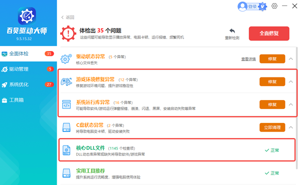Click the 登录 login text
The width and height of the screenshot is (301, 185).
252,6
